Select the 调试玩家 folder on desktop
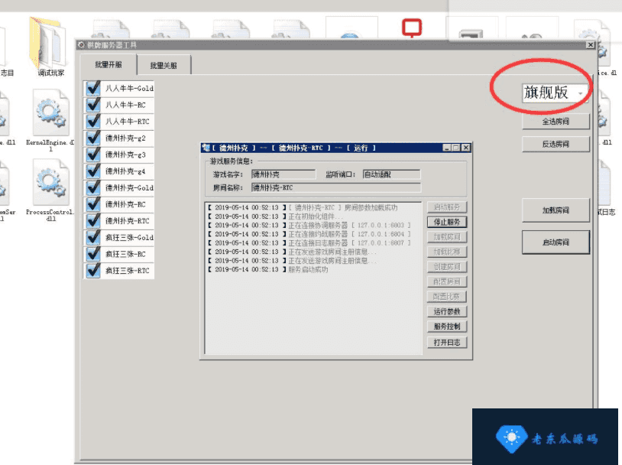This screenshot has height=465, width=622. [50, 47]
